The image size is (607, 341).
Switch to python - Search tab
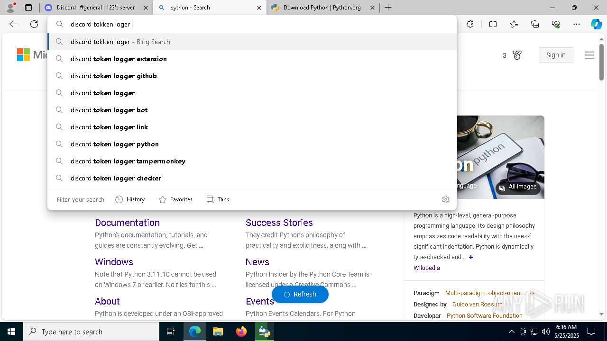coord(209,8)
